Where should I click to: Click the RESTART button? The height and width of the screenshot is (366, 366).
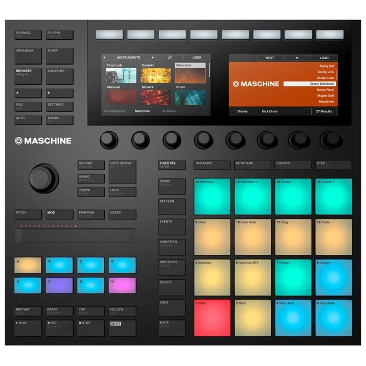(28, 311)
